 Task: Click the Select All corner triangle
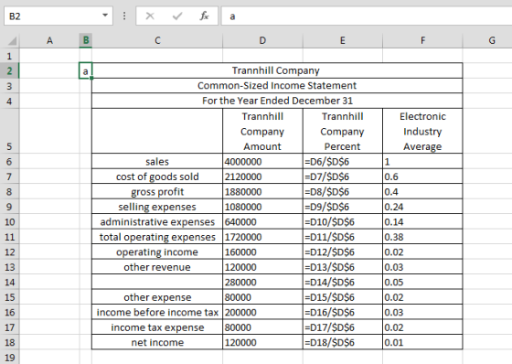click(x=12, y=40)
